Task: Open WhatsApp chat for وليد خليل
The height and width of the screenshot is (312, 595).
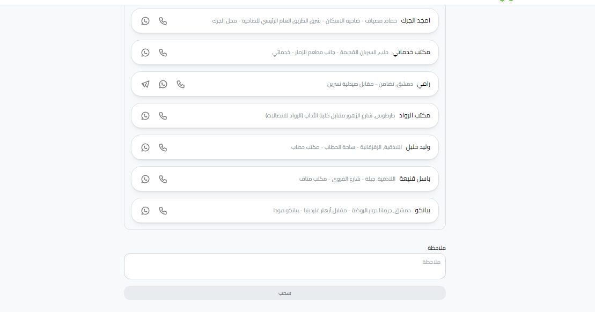Action: coord(145,147)
